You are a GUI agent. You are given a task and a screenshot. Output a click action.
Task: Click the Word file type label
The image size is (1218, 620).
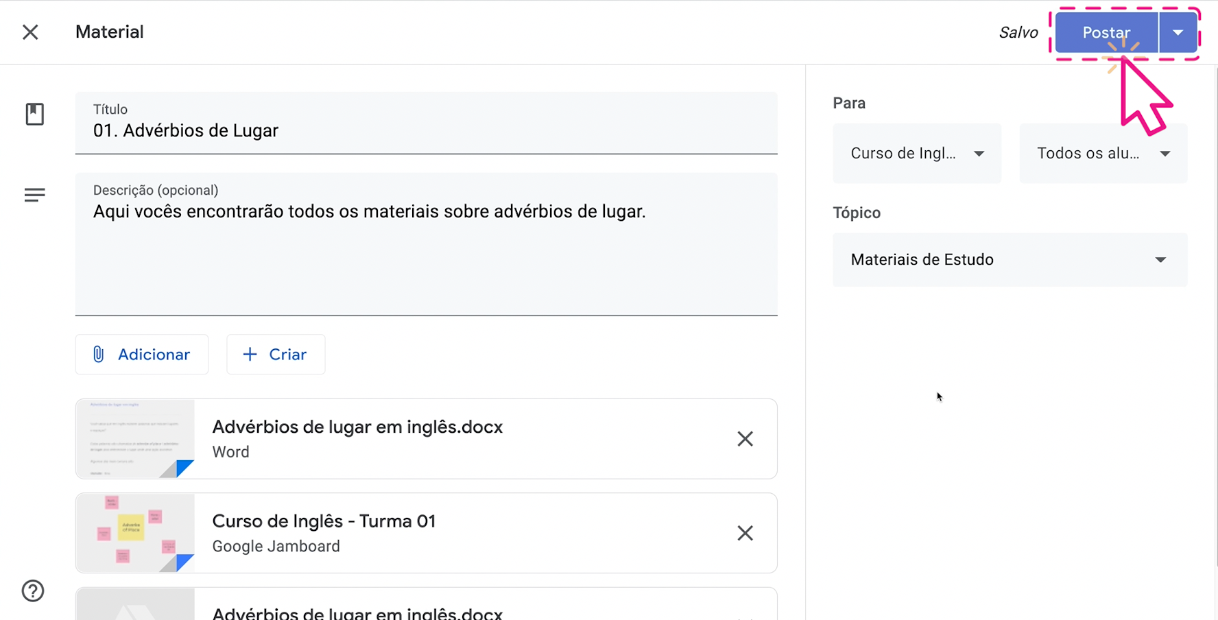click(230, 452)
